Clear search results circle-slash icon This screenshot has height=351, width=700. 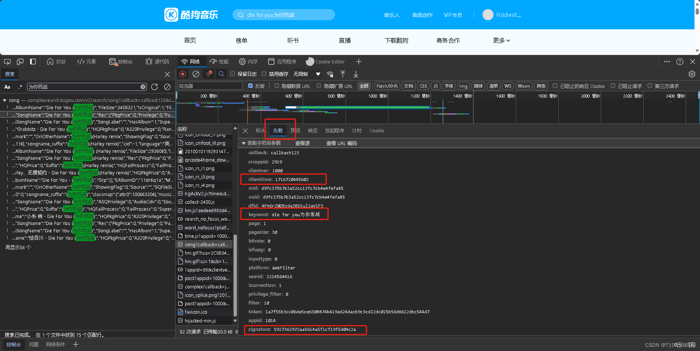click(167, 87)
